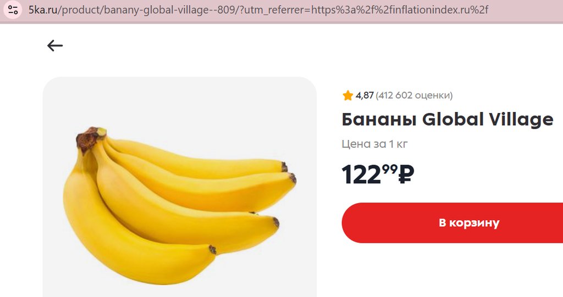
Task: Add bananas with the В корзину button
Action: (x=452, y=223)
